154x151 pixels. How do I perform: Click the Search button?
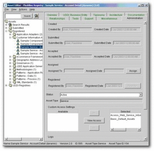[x=27, y=16]
